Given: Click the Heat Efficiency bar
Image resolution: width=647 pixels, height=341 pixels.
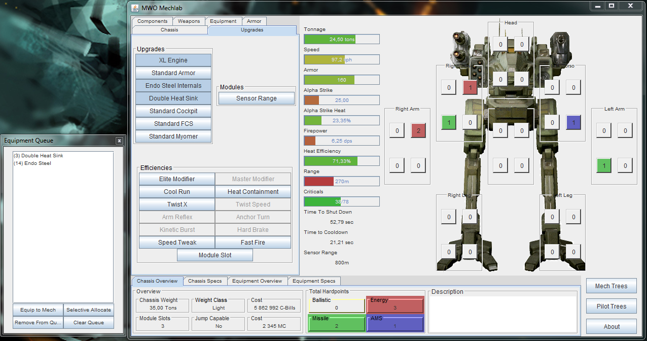Looking at the screenshot, I should point(342,161).
